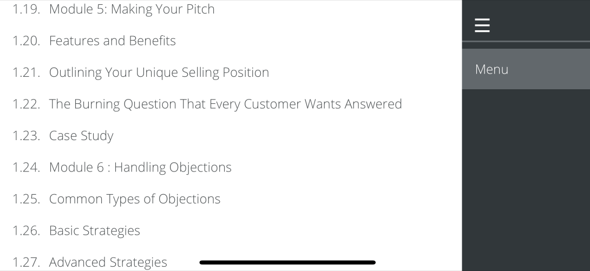Open the hamburger menu icon
The width and height of the screenshot is (590, 271).
tap(482, 25)
